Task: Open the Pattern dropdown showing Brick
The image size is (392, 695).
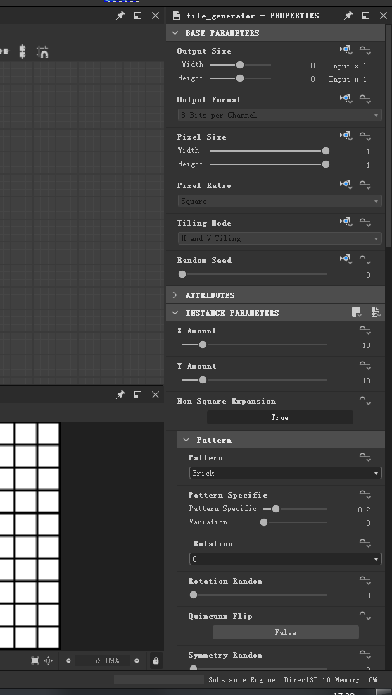Action: pyautogui.click(x=285, y=473)
